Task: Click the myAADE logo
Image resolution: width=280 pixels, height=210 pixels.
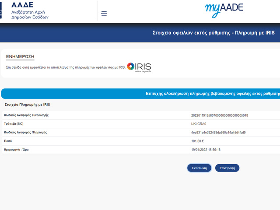Action: 224,10
